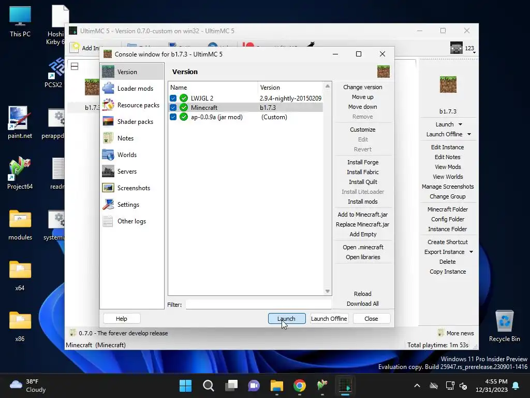Click the Servers icon in sidebar
Viewport: 530px width, 398px height.
click(108, 171)
